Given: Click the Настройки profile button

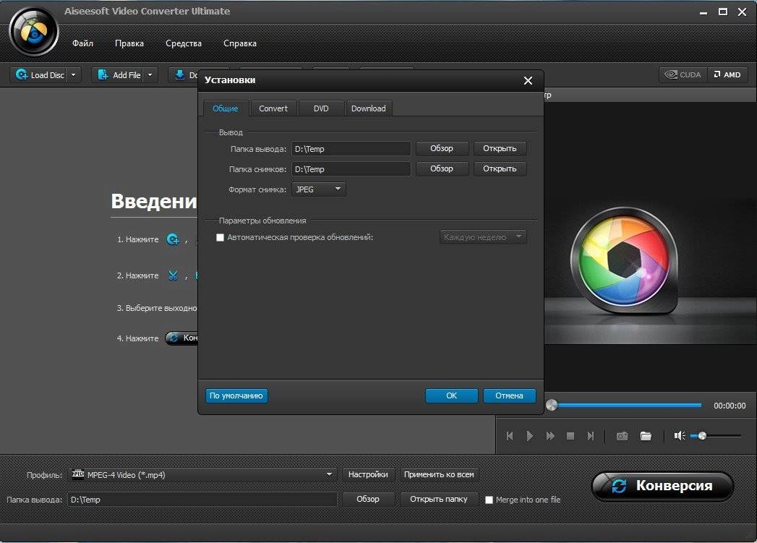Looking at the screenshot, I should coord(368,475).
